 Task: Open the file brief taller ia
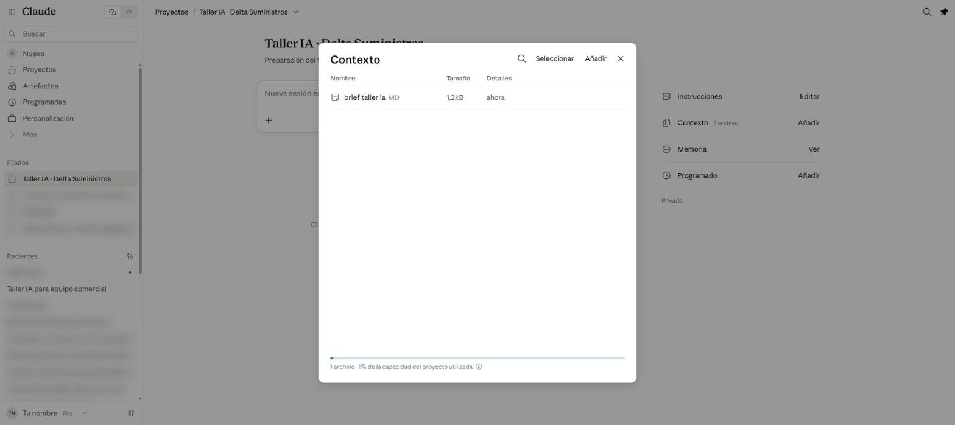click(x=364, y=97)
